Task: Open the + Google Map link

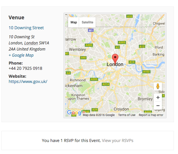Action: tap(21, 55)
